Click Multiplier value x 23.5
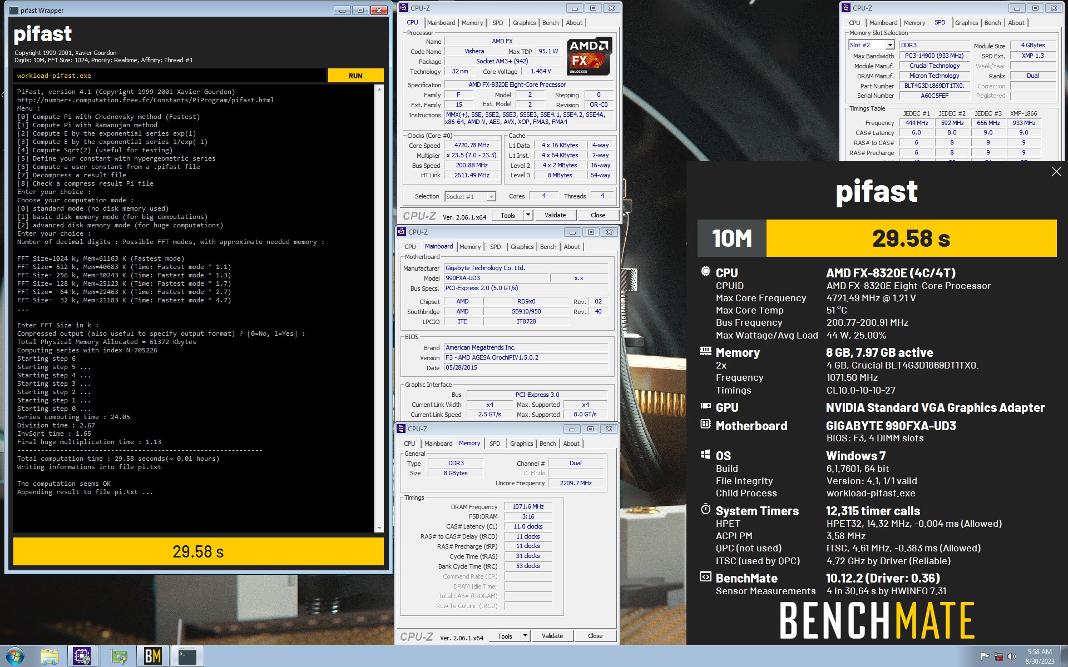Viewport: 1068px width, 667px height. click(472, 155)
